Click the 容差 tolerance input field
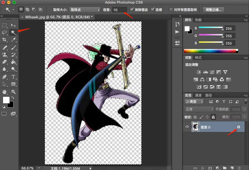 [119, 10]
